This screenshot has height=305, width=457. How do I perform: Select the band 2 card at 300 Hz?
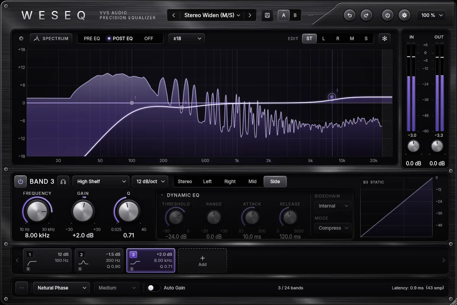(x=99, y=261)
